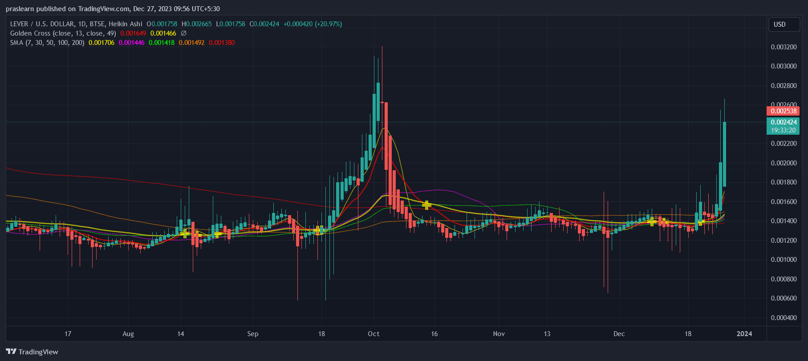Screen dimensions: 808x361
Task: Open the USD currency selector
Action: [x=784, y=24]
